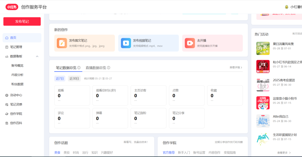
Task: Open 这里是小猫小狗书 activity thumbnail
Action: (x=263, y=103)
